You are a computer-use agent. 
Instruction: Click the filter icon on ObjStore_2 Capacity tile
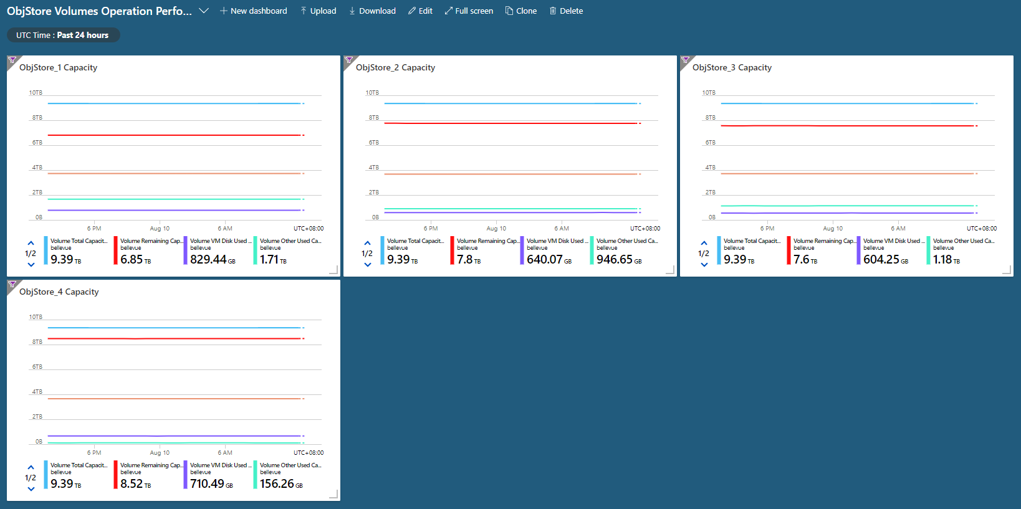pos(348,60)
